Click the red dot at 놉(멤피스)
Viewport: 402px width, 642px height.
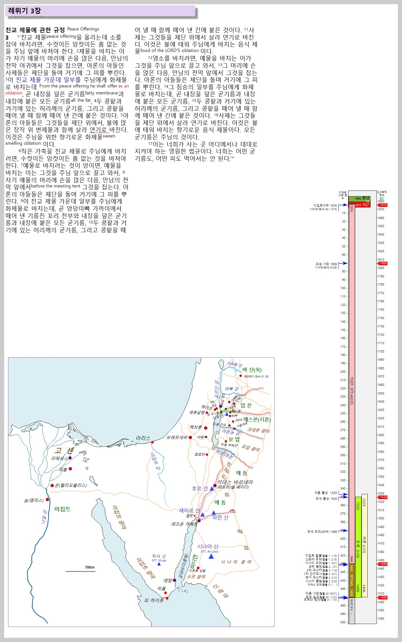(47, 500)
